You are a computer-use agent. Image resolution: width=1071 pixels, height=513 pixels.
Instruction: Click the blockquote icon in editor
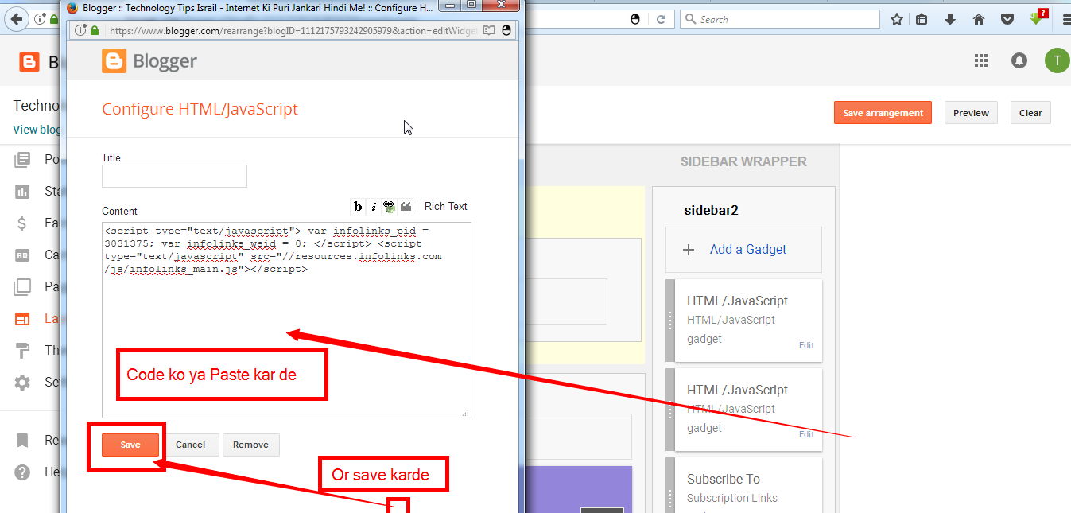point(406,207)
